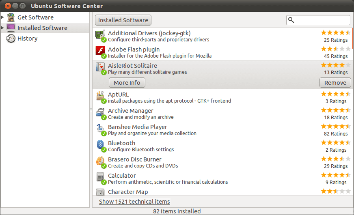Select Get Software in the sidebar
This screenshot has width=354, height=215.
point(45,17)
